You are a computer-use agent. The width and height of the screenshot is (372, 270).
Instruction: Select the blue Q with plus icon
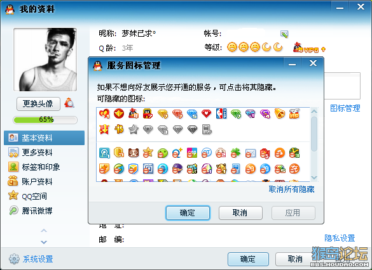coord(177,153)
